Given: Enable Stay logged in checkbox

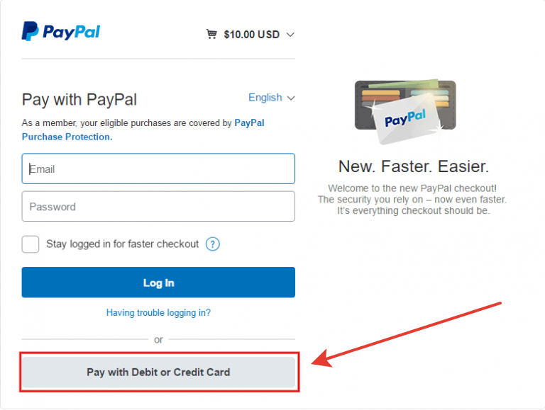Looking at the screenshot, I should point(31,244).
